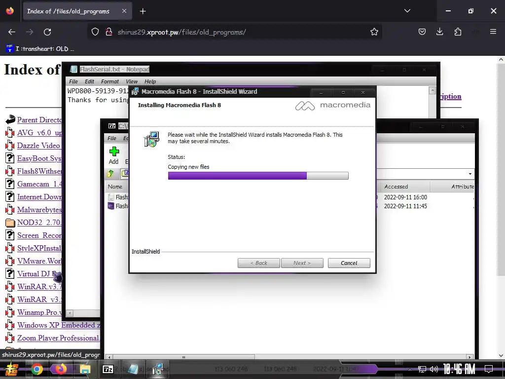
Task: Select the 2022-09-11 11:45 accessed cell
Action: [405, 206]
